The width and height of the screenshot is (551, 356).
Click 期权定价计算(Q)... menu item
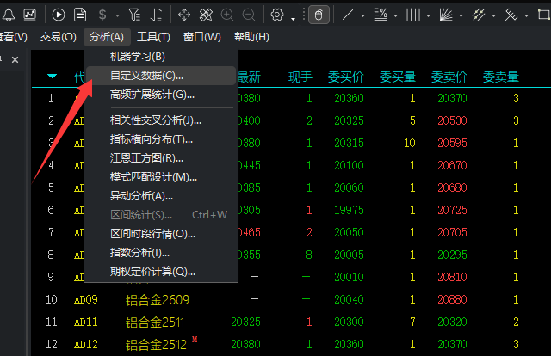click(152, 272)
